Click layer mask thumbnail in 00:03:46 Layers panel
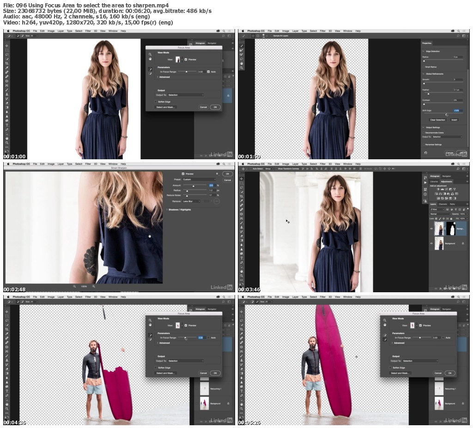The height and width of the screenshot is (428, 473). coord(451,229)
